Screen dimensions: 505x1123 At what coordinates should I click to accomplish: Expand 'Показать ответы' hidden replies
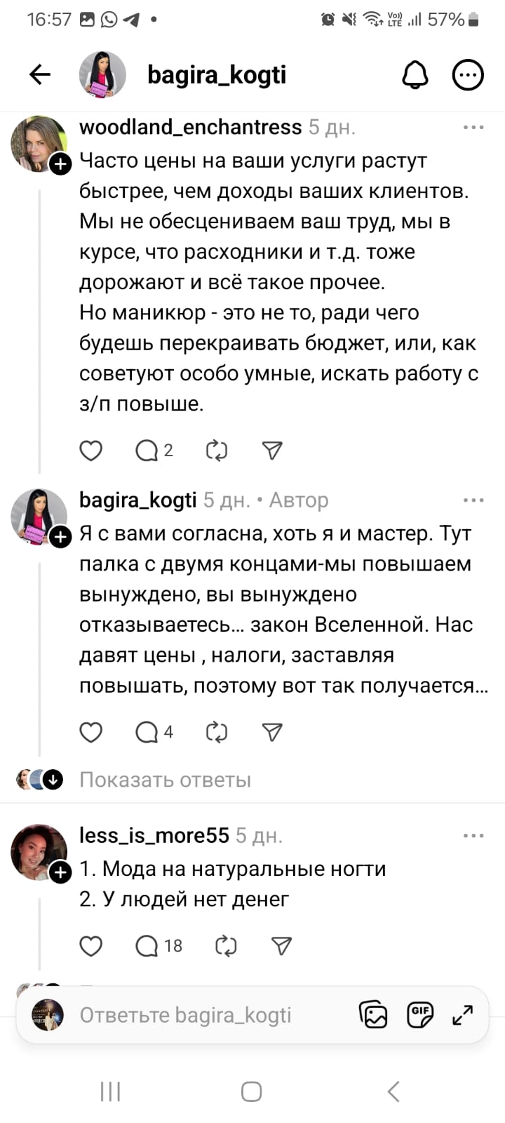pyautogui.click(x=165, y=780)
